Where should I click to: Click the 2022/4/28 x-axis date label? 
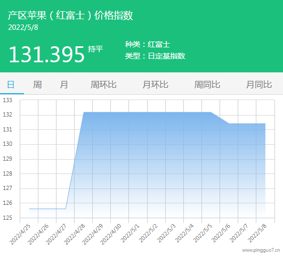(75, 234)
